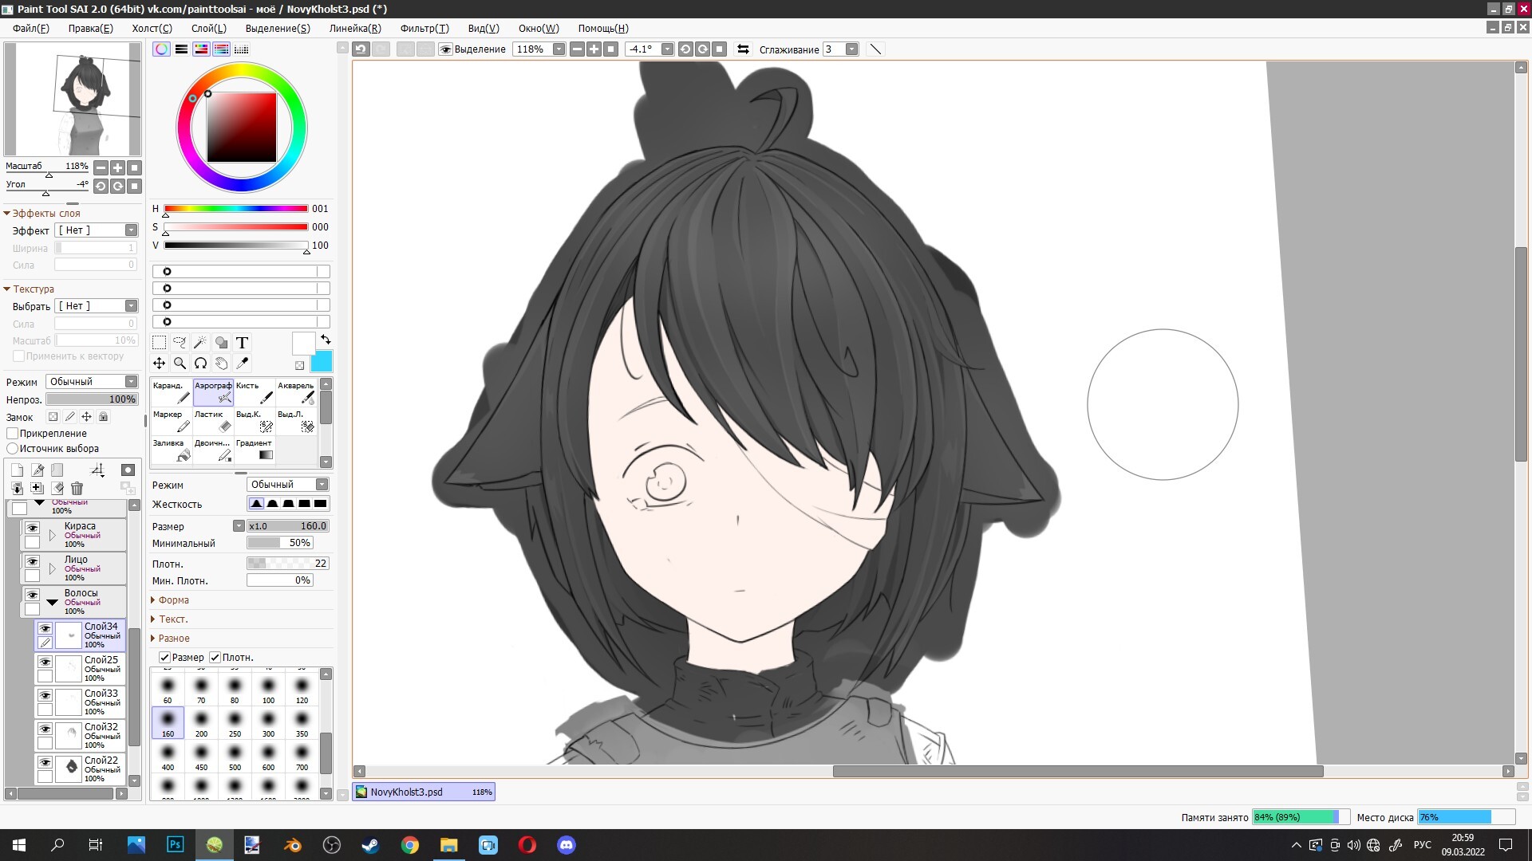Image resolution: width=1532 pixels, height=861 pixels.
Task: Pick the 80 brush size preset
Action: [x=235, y=690]
